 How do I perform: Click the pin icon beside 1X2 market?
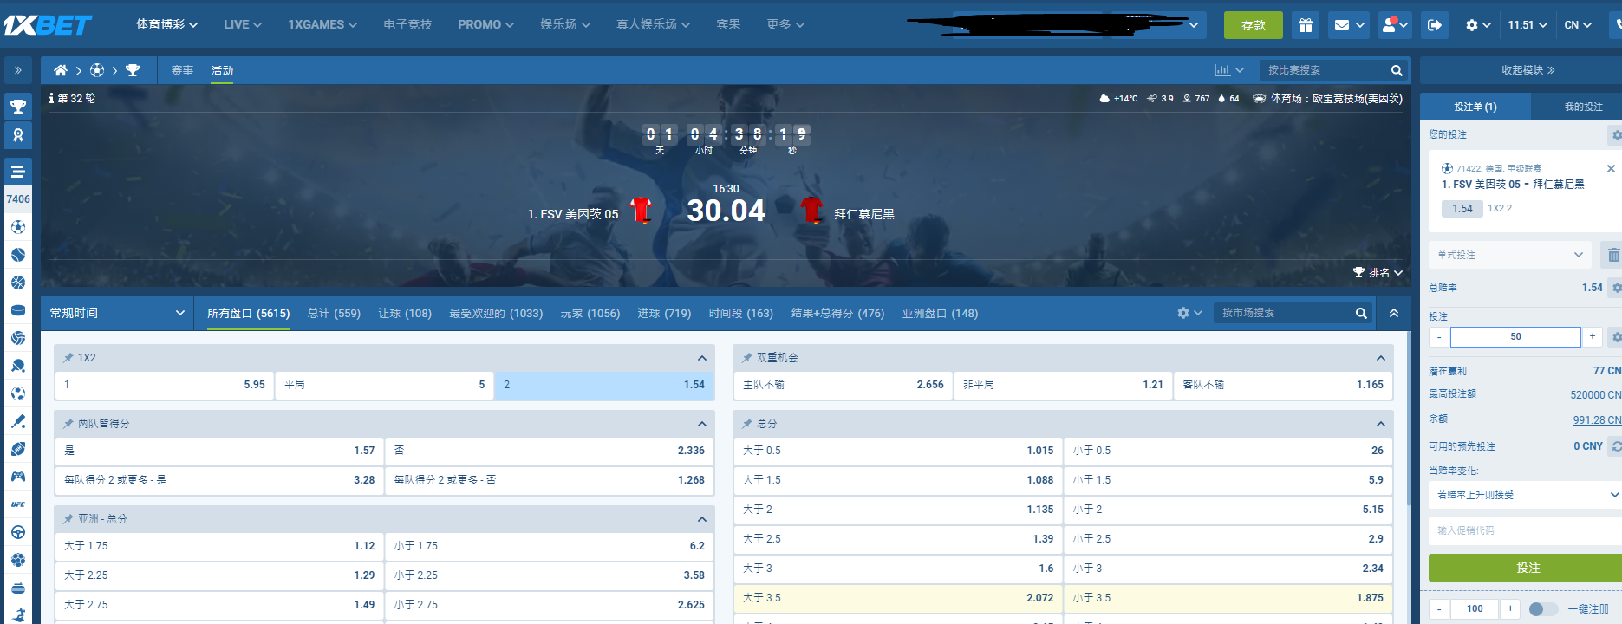pos(68,358)
